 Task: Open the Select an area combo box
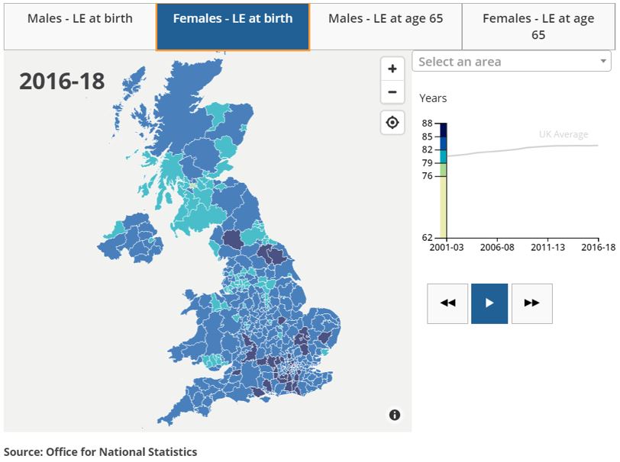tap(504, 61)
